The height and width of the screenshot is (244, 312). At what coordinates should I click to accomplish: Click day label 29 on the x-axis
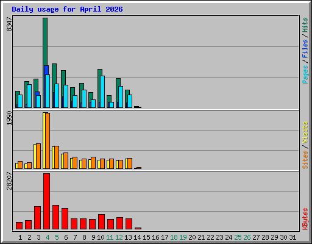(274, 237)
